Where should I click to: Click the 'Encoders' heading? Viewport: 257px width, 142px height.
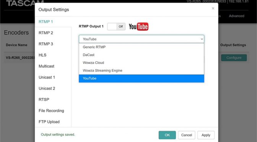tap(16, 32)
